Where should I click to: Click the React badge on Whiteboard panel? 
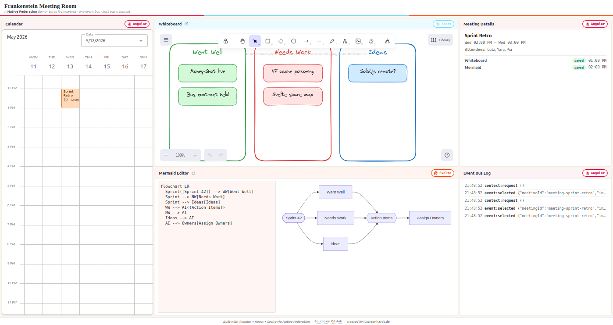pos(443,24)
